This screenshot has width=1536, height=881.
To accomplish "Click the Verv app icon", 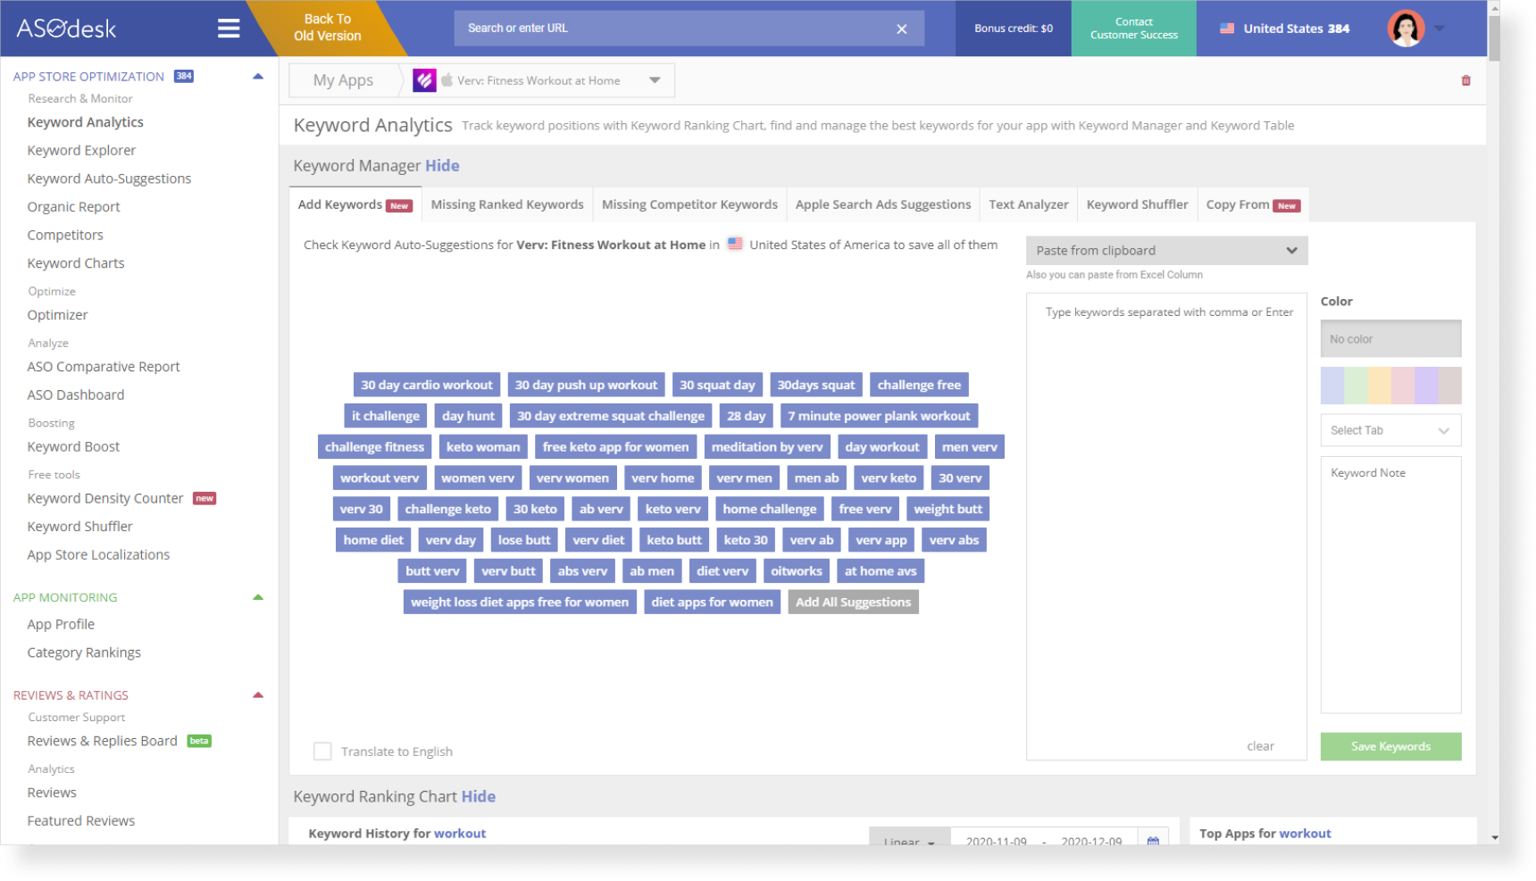I will (424, 80).
